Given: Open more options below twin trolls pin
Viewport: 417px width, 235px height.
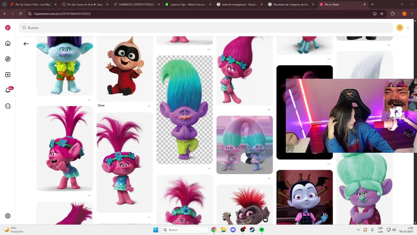Looking at the screenshot, I should (269, 179).
